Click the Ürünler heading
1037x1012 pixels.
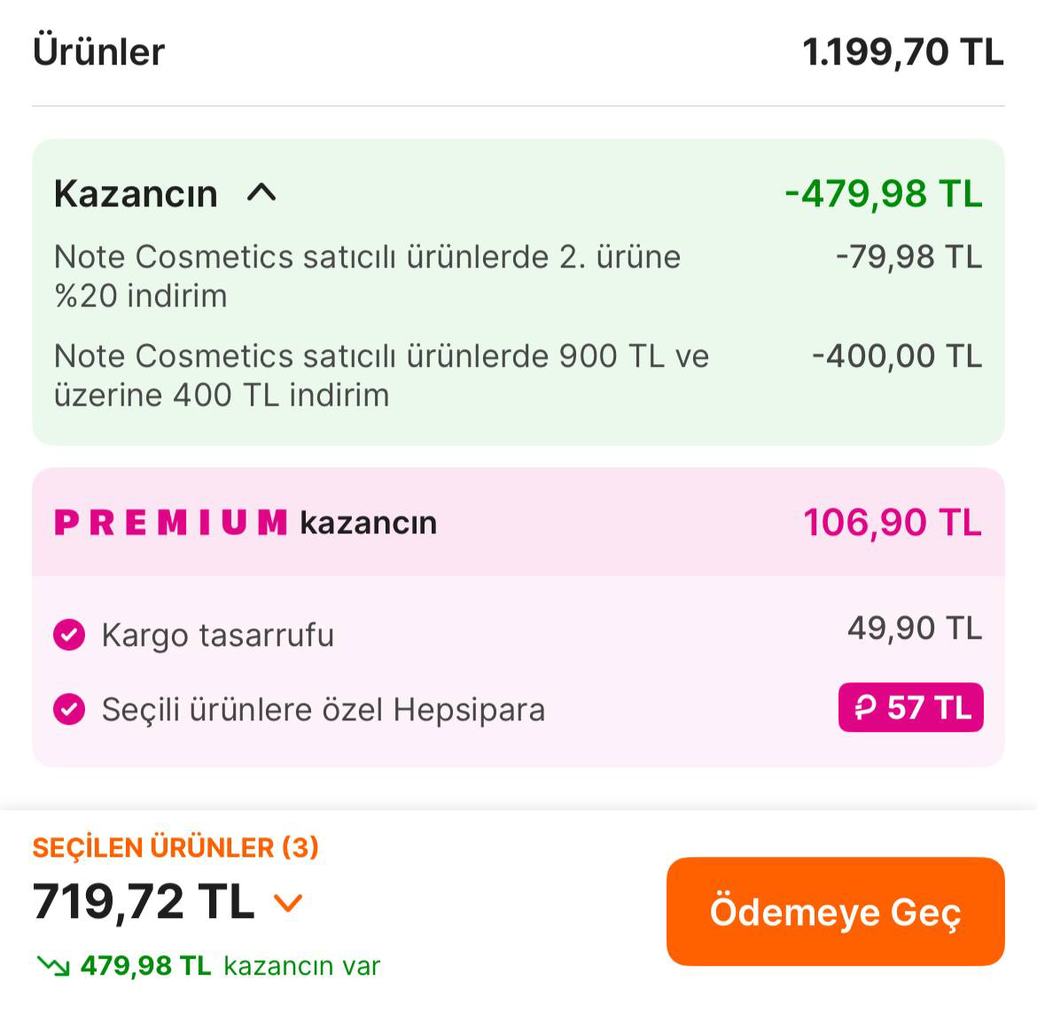click(x=99, y=52)
